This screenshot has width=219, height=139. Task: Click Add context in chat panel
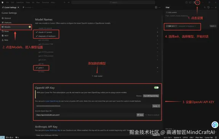pyautogui.click(x=171, y=12)
